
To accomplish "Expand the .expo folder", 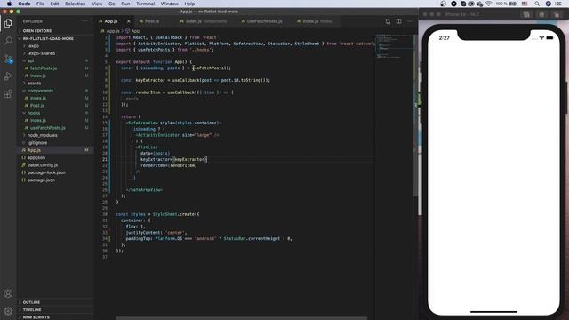I will pyautogui.click(x=55, y=46).
